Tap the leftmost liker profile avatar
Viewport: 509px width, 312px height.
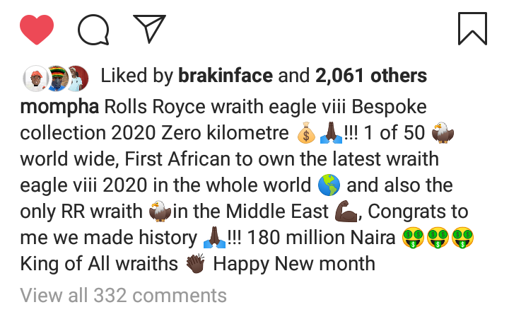[x=36, y=76]
